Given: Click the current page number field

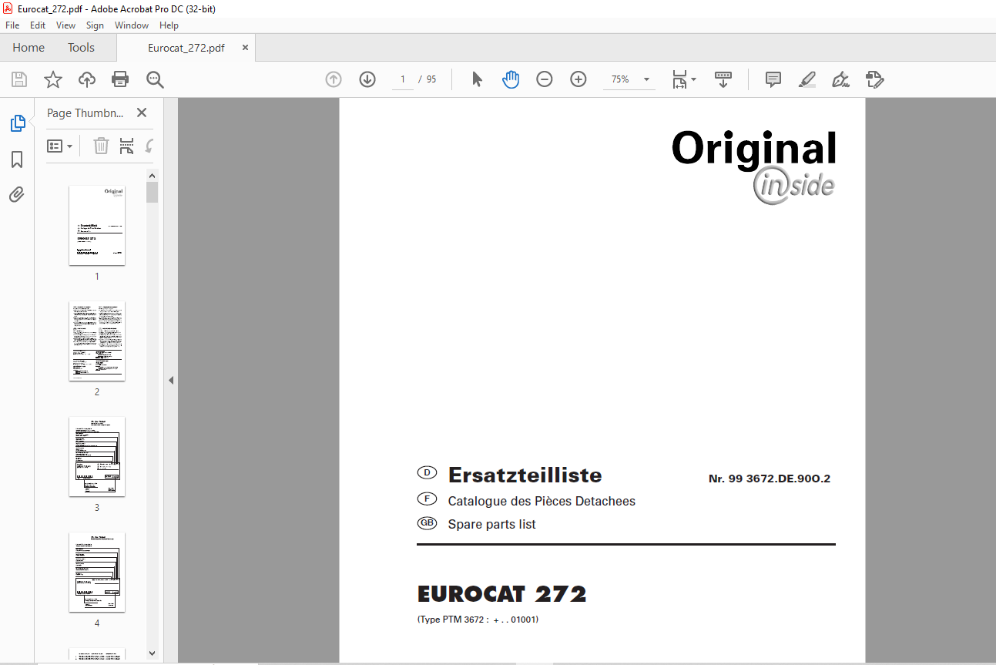Looking at the screenshot, I should 403,79.
